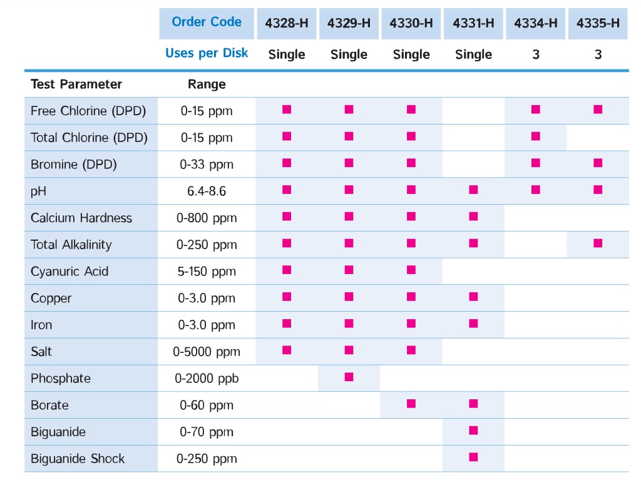This screenshot has height=480, width=641.
Task: Click the Biguanide Shock marker under 4331-H
Action: pyautogui.click(x=473, y=457)
